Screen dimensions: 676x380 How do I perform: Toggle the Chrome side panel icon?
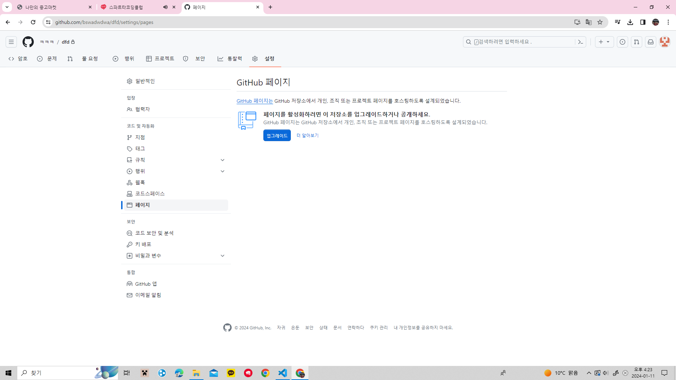click(643, 22)
